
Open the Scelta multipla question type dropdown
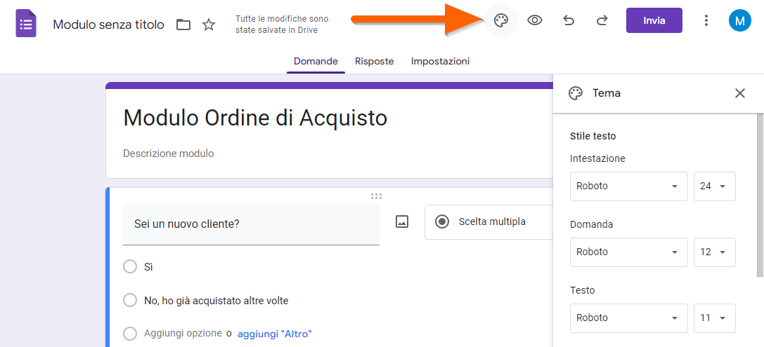(x=492, y=222)
